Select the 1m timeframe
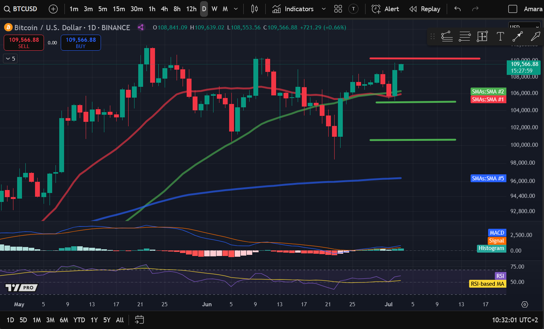Viewport: 544px width, 329px height. pos(74,9)
